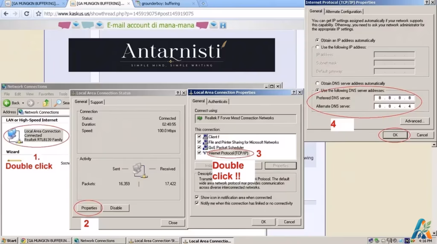Image resolution: width=437 pixels, height=244 pixels.
Task: Select Obtain DNS server address automatically
Action: (x=317, y=83)
